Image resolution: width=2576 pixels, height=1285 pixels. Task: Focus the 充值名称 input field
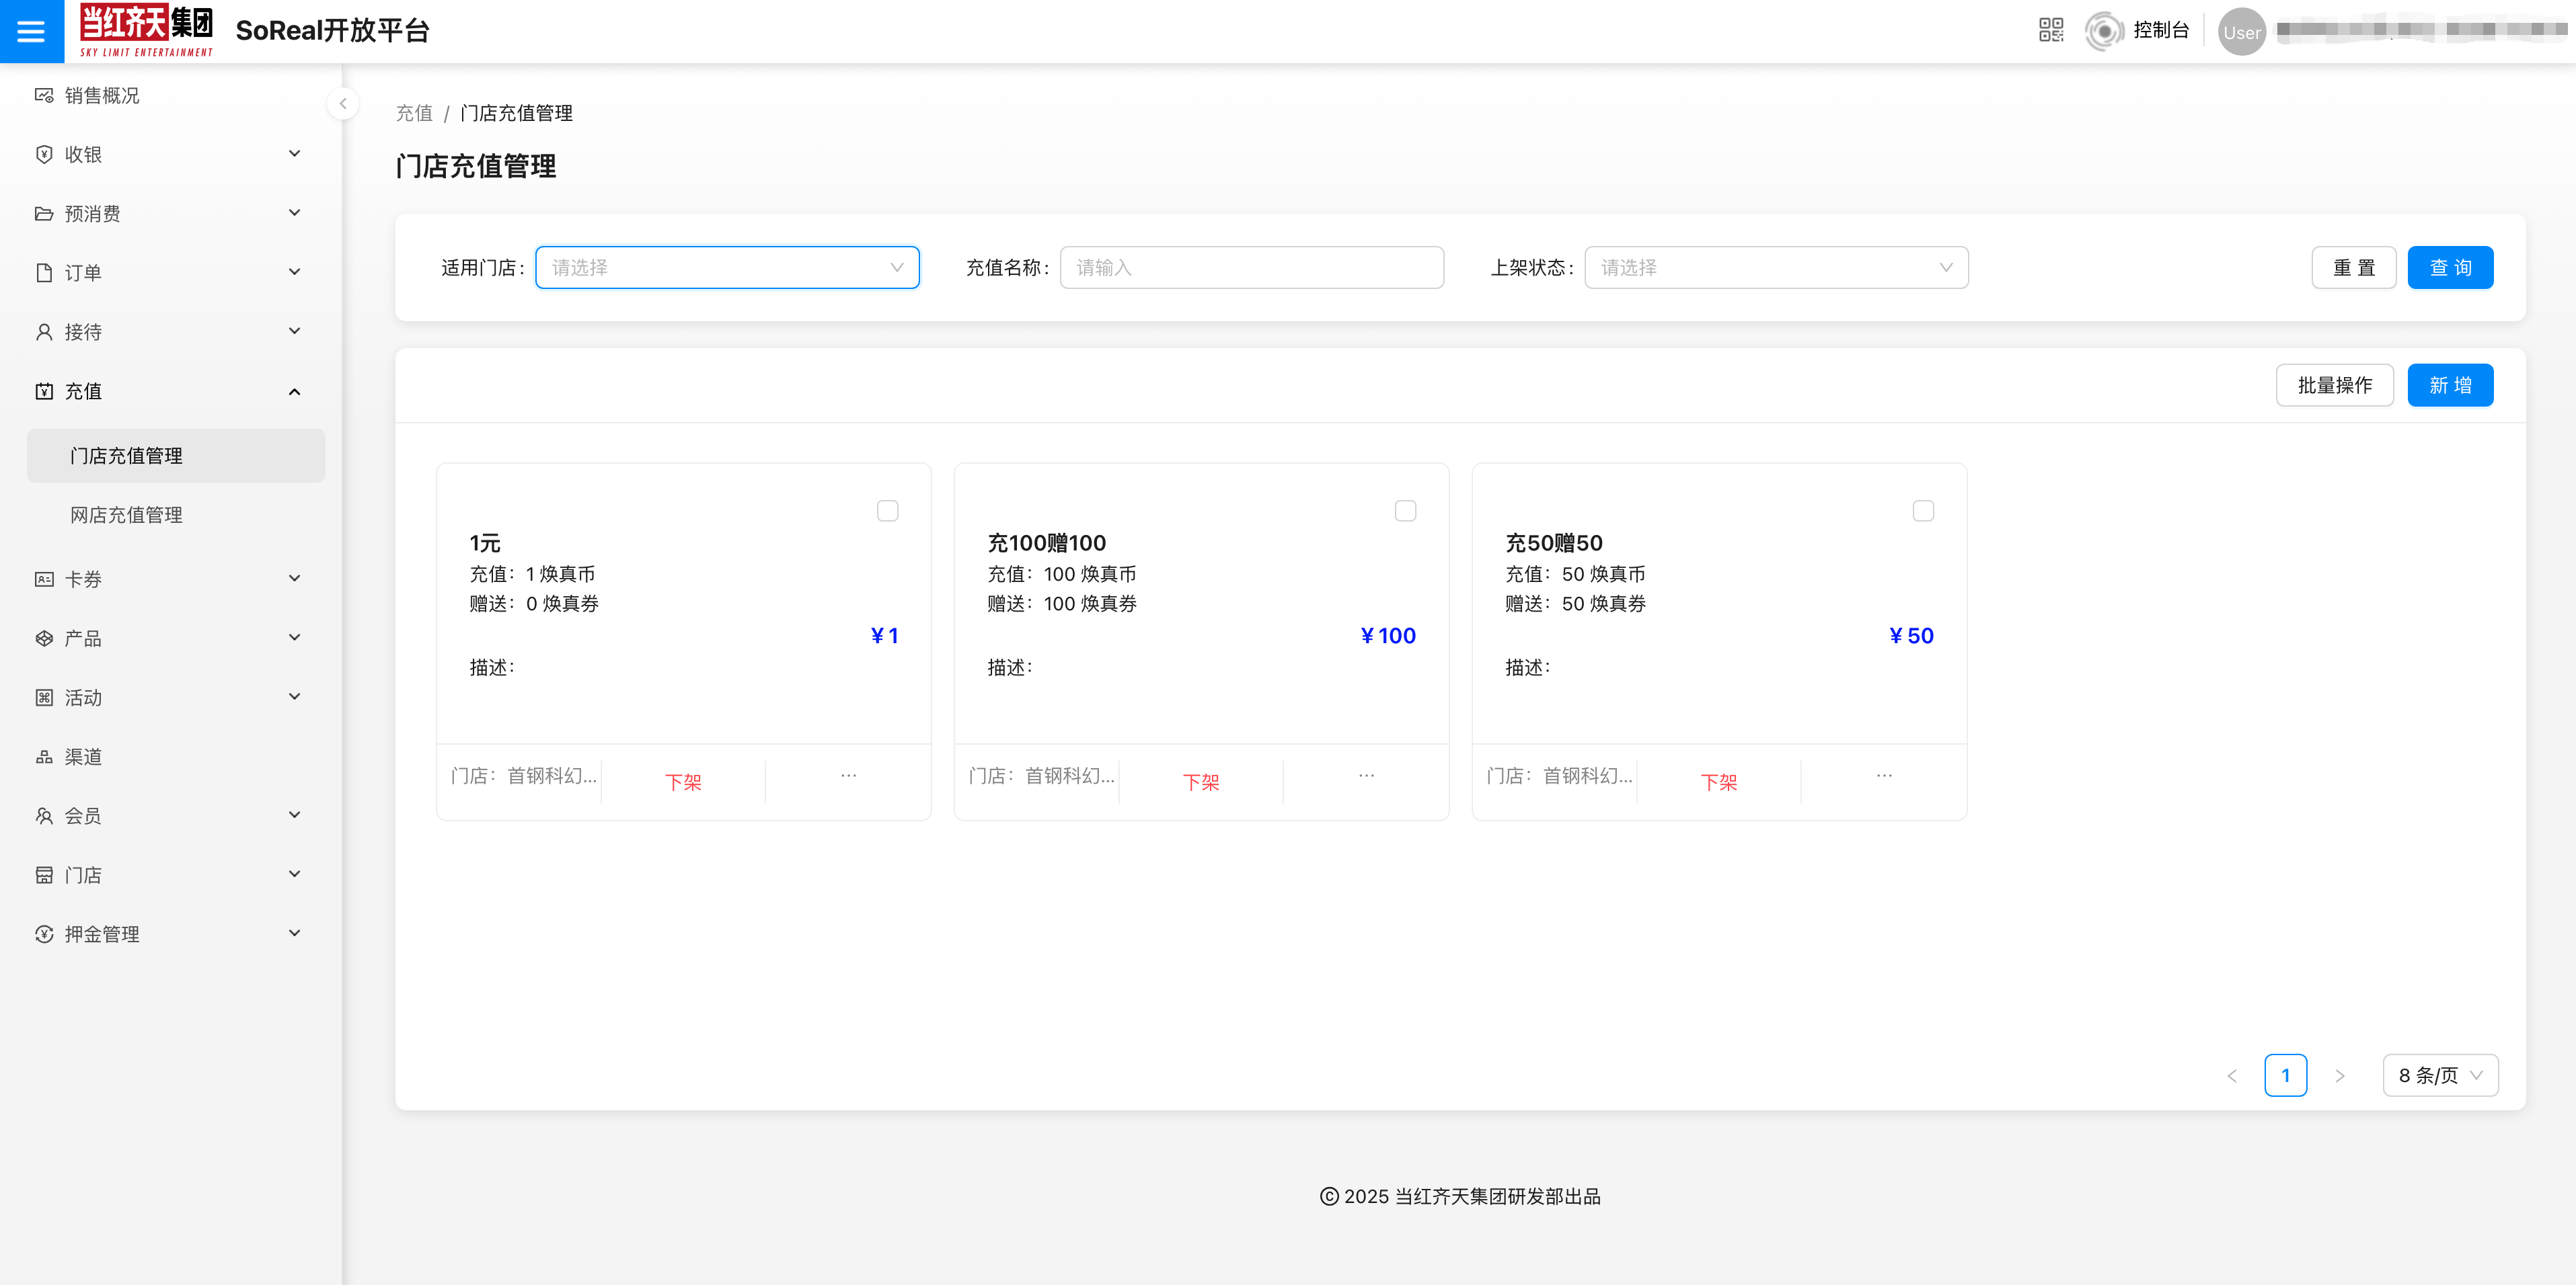click(x=1251, y=267)
